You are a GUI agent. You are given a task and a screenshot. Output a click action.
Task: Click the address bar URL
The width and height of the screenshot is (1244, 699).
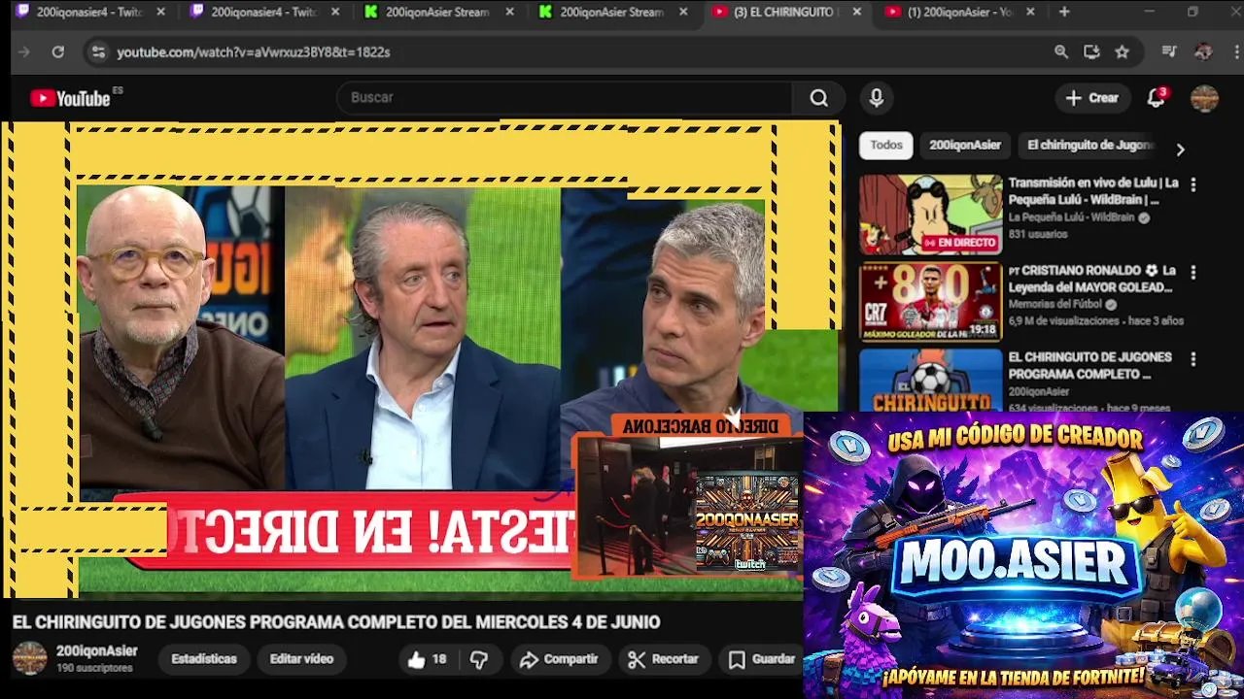coord(254,51)
